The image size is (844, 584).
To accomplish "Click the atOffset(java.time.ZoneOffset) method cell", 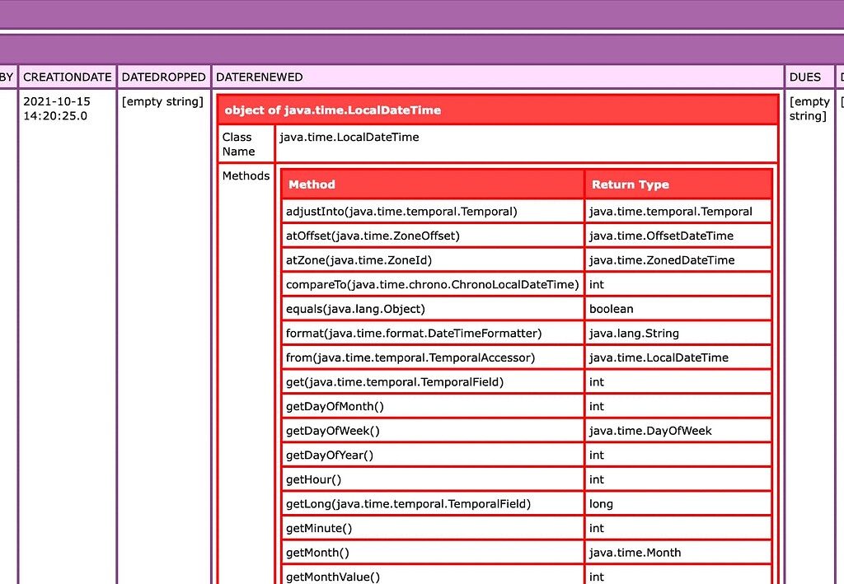I will (373, 236).
